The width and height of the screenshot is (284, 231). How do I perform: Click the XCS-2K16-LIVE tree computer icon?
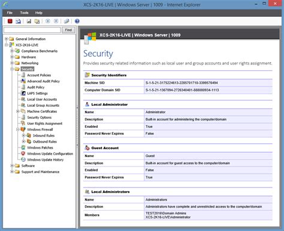[12, 45]
